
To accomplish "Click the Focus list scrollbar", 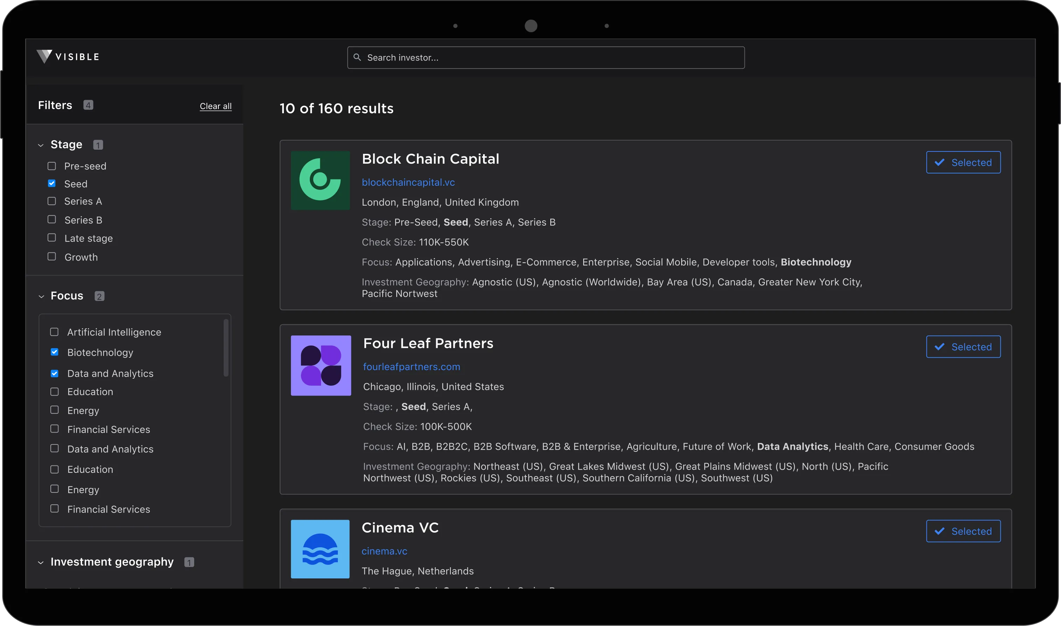I will [226, 348].
